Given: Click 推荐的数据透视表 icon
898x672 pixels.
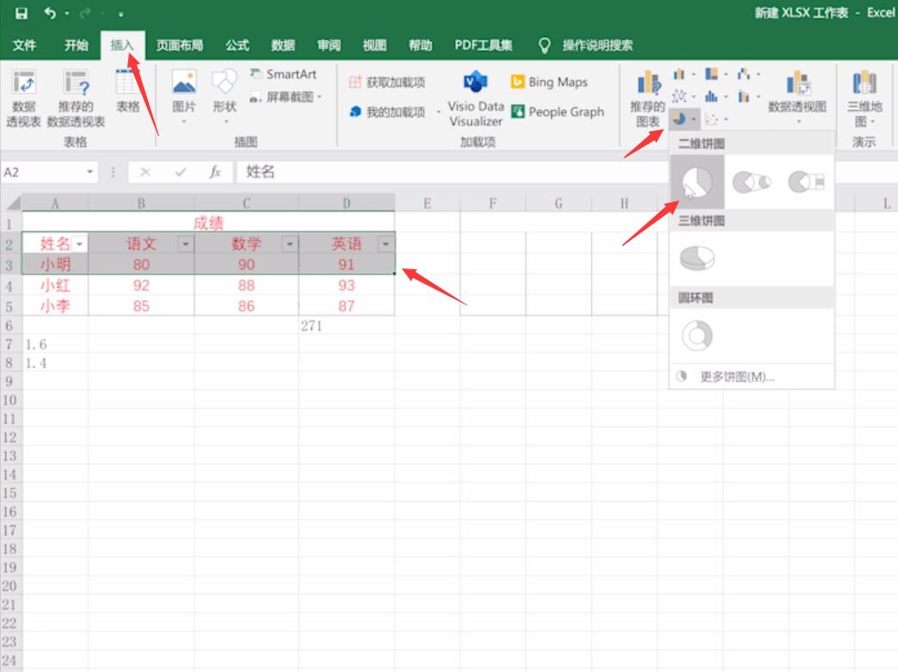Looking at the screenshot, I should (76, 97).
